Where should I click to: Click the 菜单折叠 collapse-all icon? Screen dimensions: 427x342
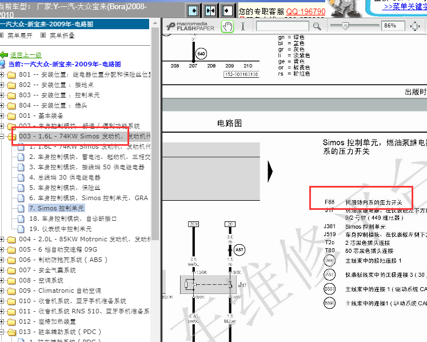click(43, 35)
